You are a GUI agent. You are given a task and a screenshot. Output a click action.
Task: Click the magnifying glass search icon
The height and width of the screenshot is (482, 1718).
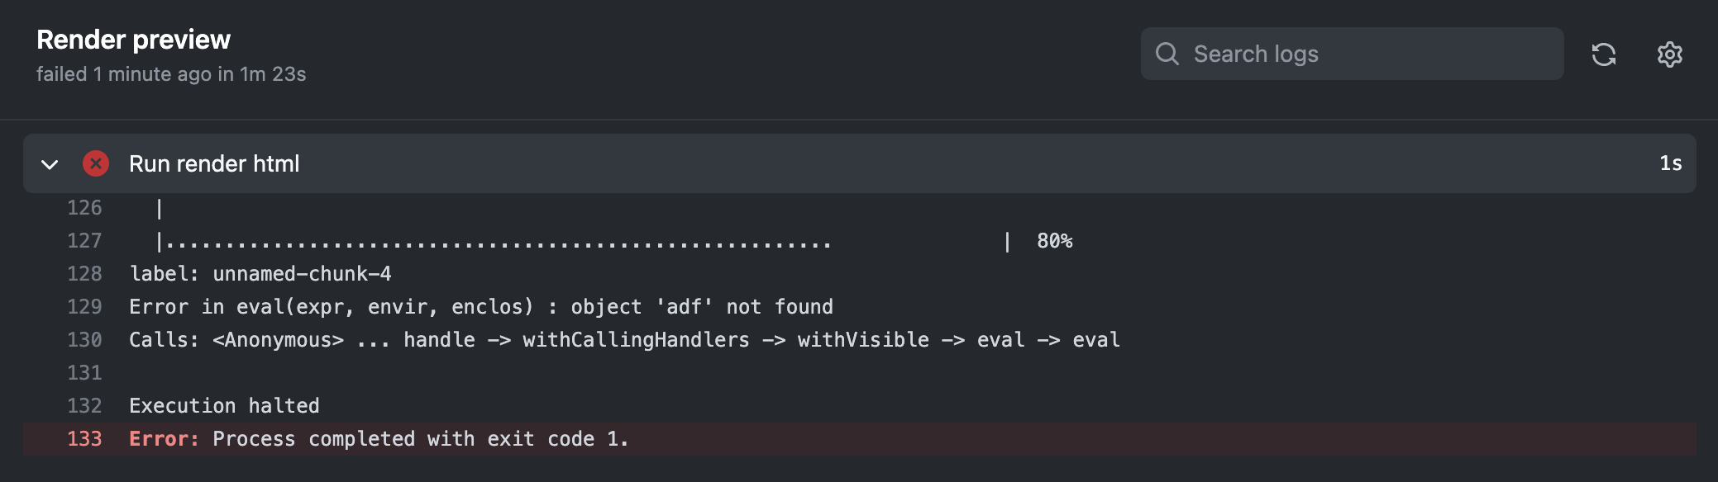[x=1168, y=54]
